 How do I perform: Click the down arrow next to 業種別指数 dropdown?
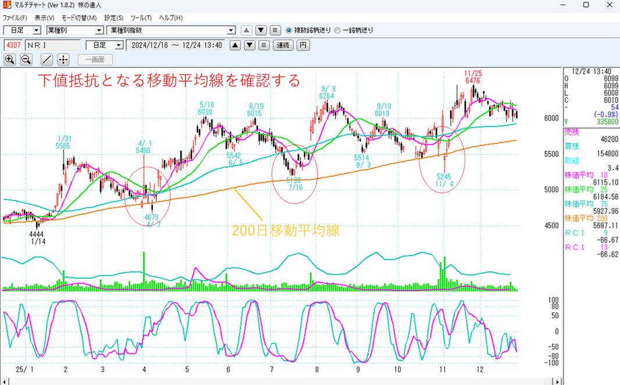pyautogui.click(x=261, y=30)
